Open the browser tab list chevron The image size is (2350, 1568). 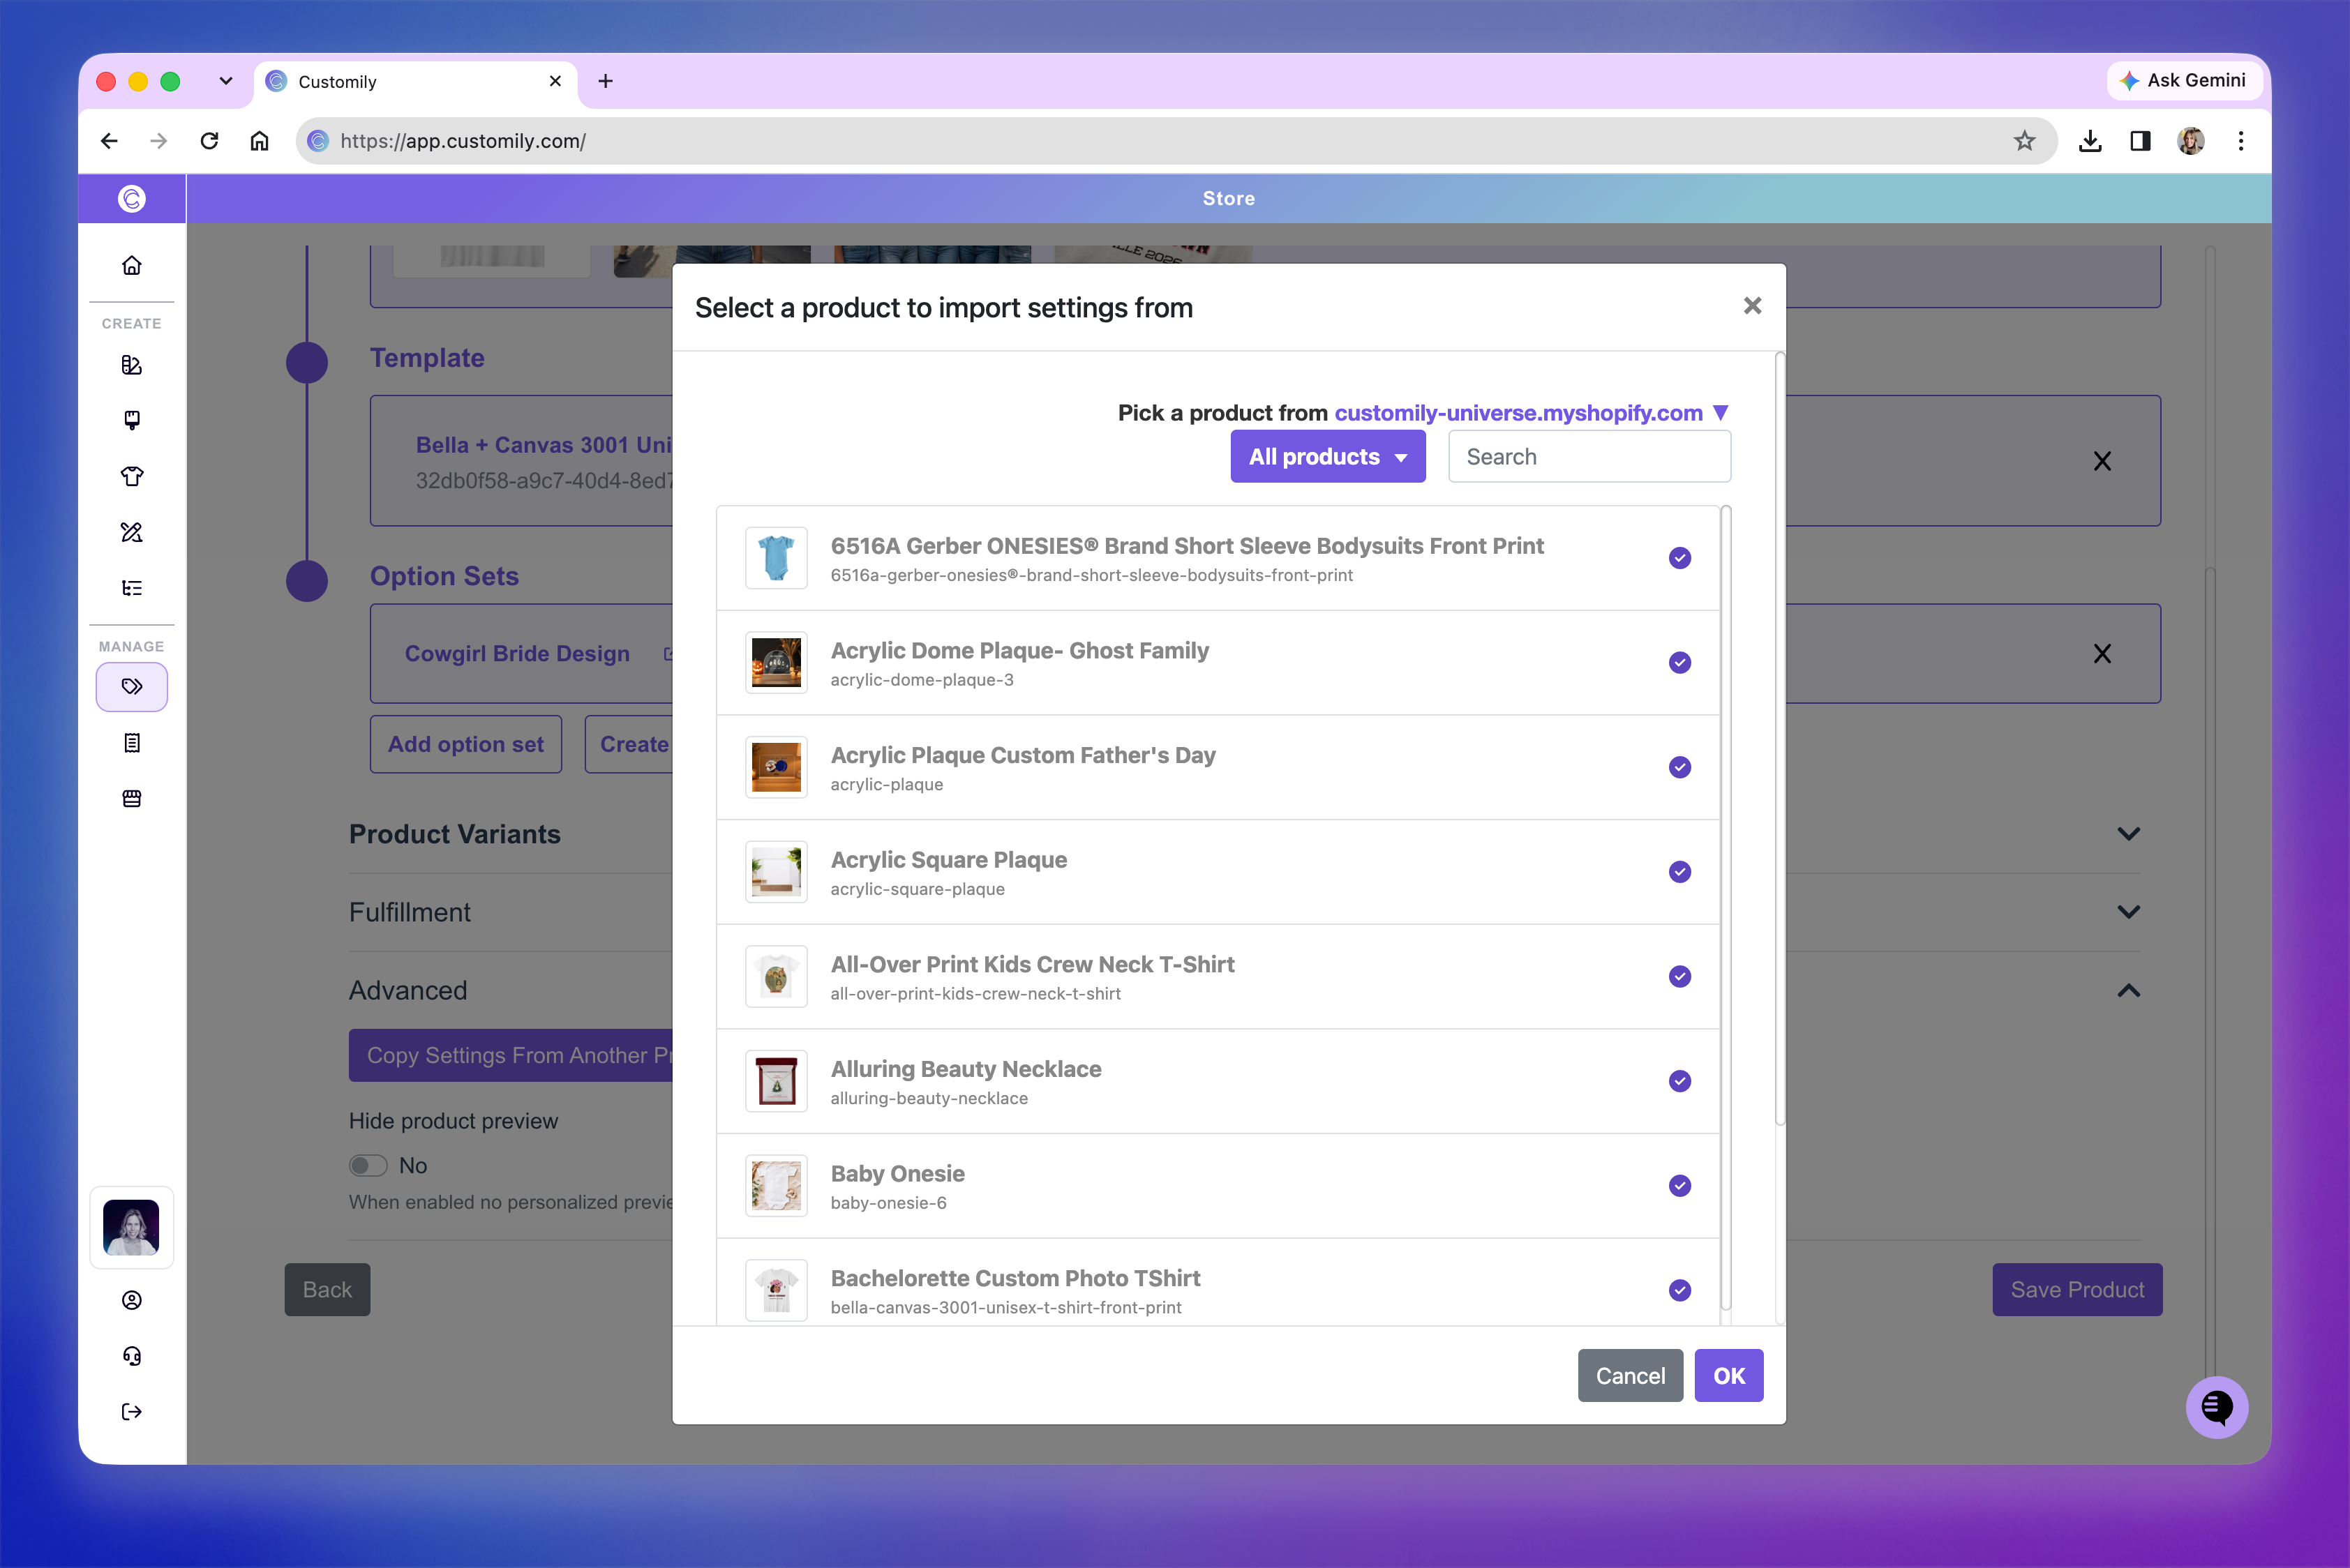pos(226,81)
